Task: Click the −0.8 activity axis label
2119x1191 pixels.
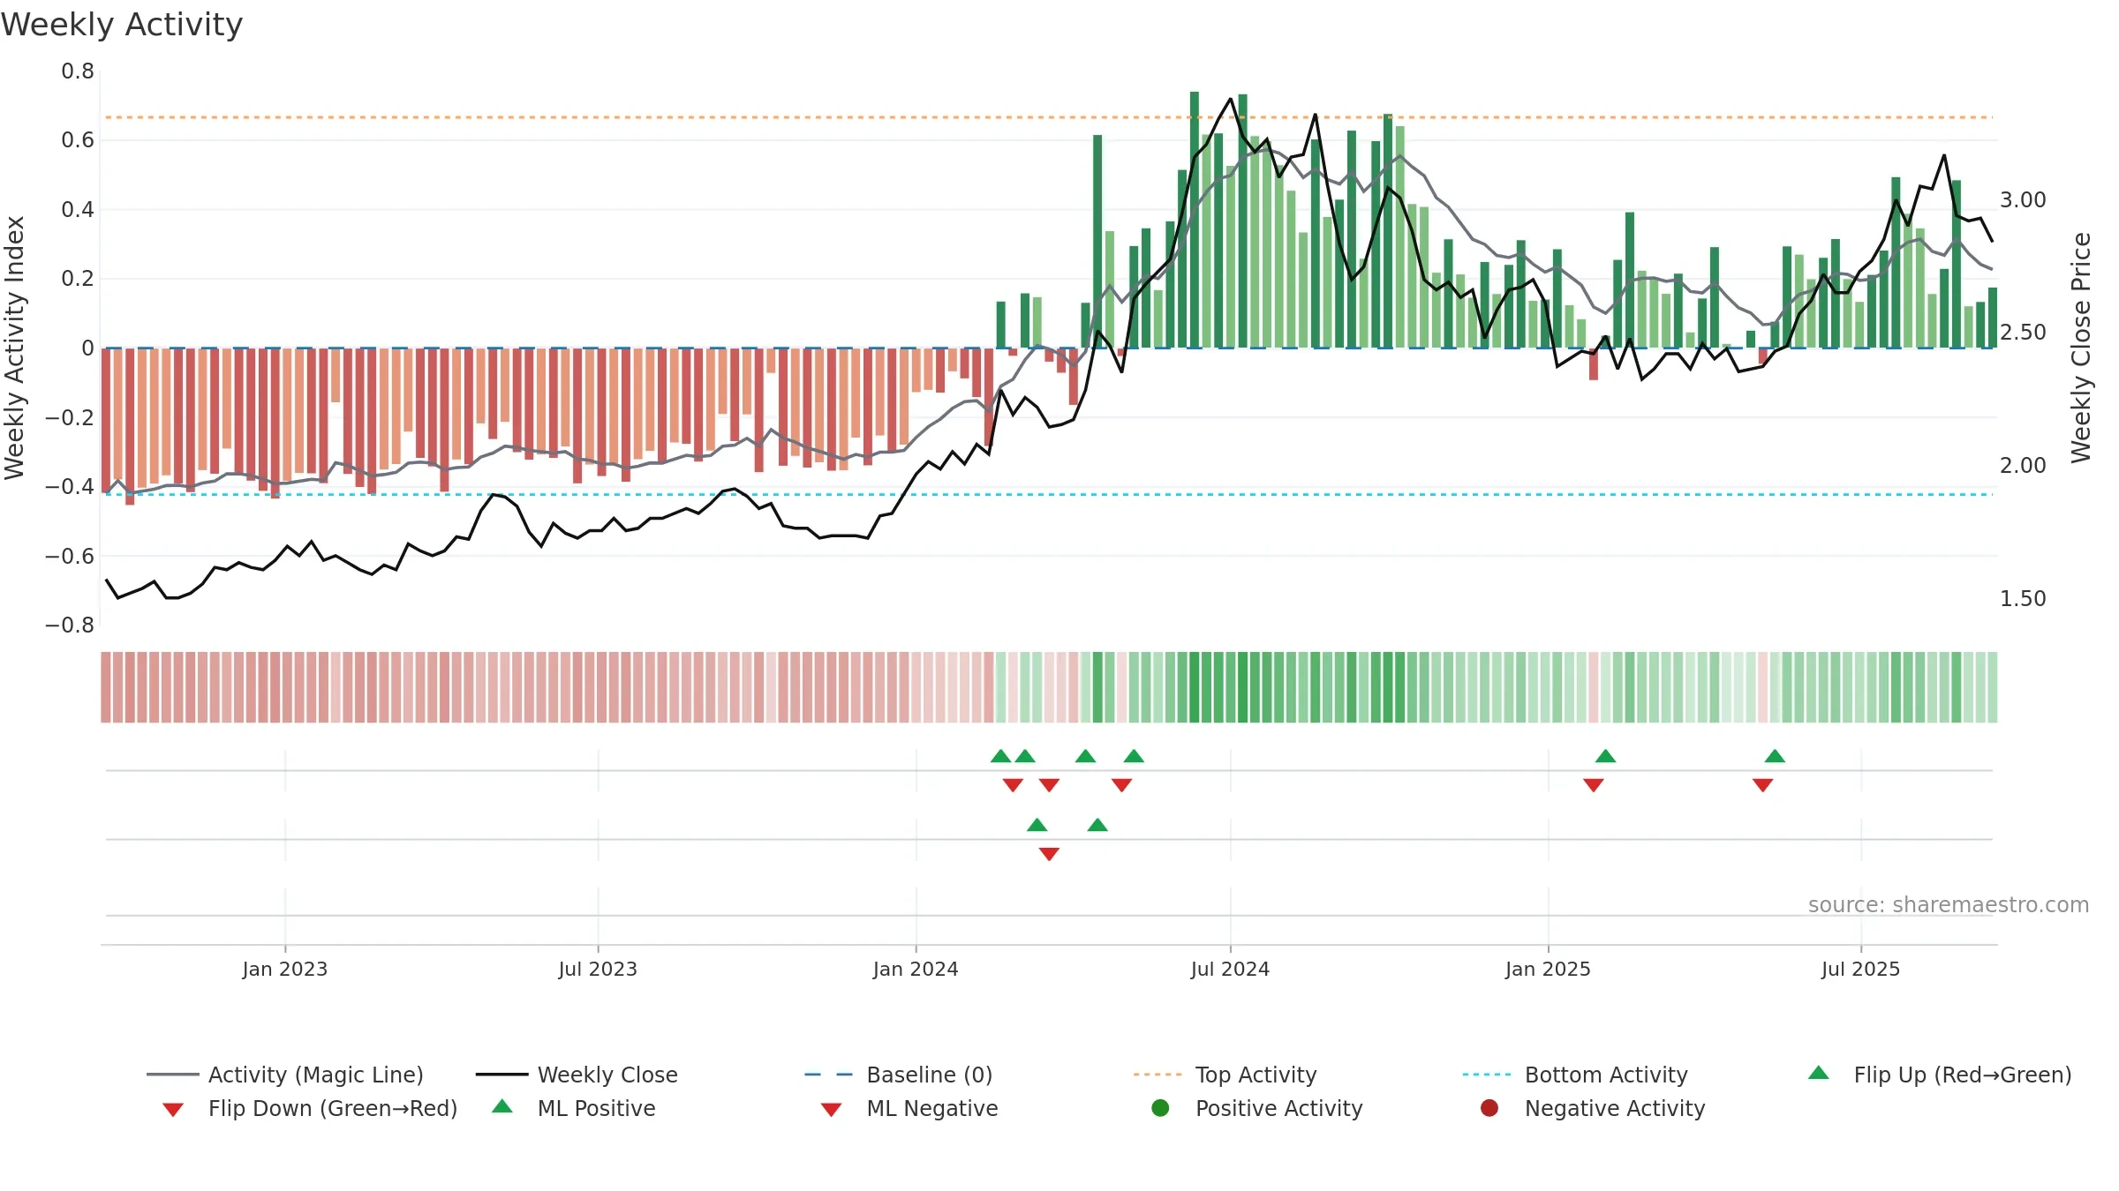Action: (x=70, y=625)
